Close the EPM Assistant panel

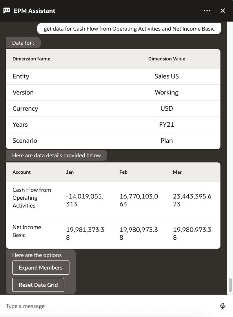click(x=222, y=11)
